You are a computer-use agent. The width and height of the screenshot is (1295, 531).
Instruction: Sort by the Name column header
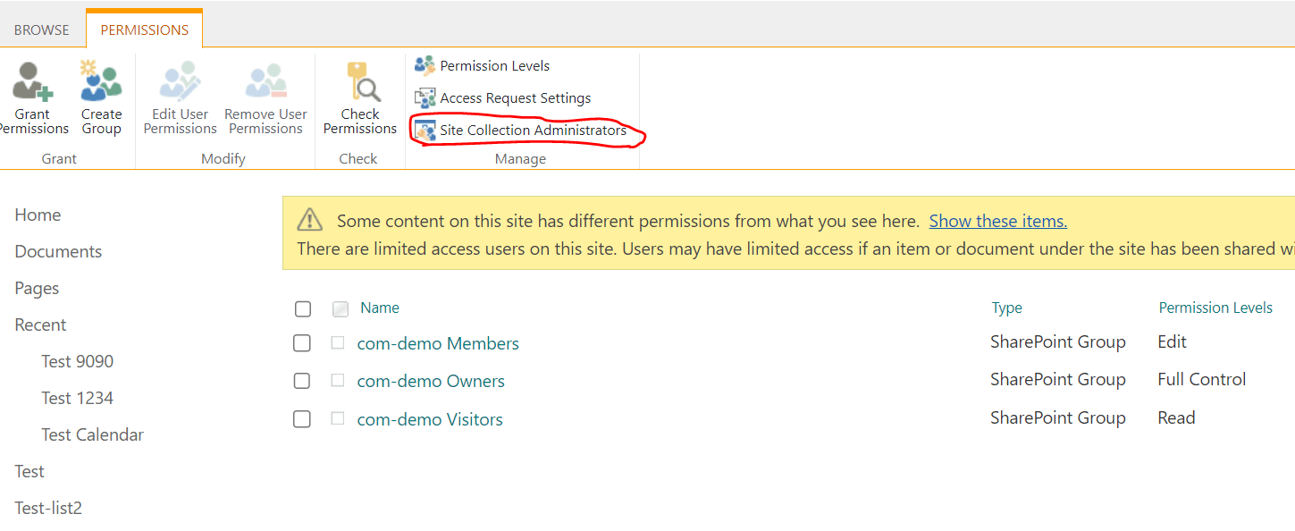coord(380,308)
